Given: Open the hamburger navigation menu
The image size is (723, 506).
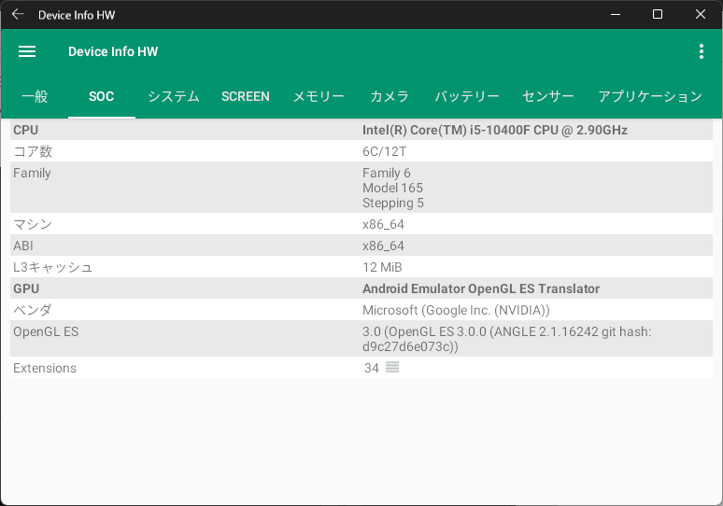Looking at the screenshot, I should coord(27,52).
